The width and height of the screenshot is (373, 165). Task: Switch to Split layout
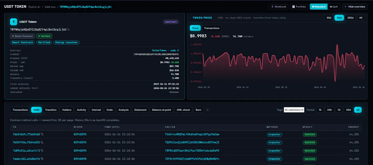334,7
